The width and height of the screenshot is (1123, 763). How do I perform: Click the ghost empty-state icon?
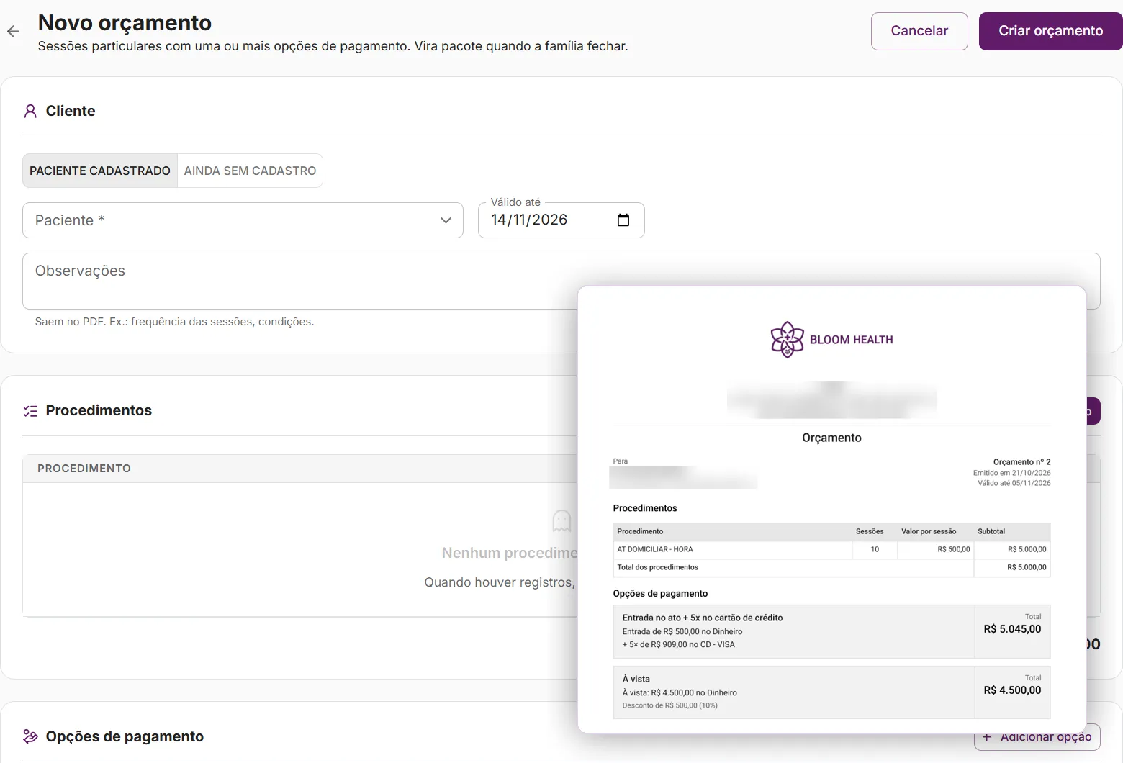(x=561, y=520)
